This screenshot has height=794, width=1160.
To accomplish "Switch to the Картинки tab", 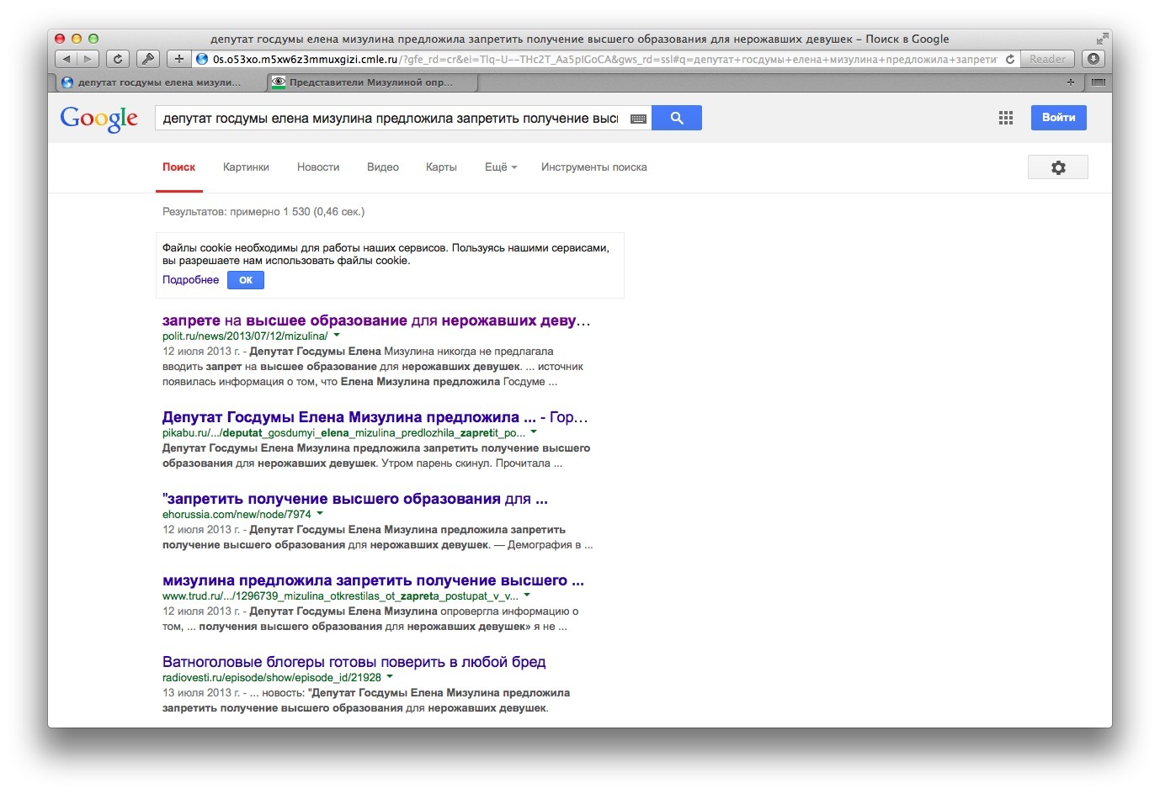I will (246, 167).
